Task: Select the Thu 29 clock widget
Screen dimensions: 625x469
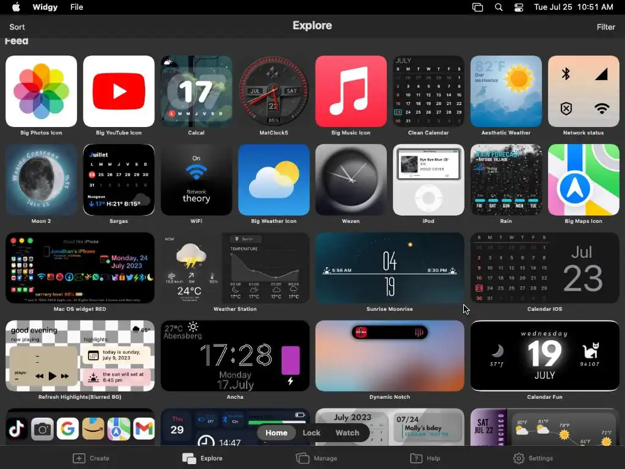Action: pyautogui.click(x=235, y=427)
